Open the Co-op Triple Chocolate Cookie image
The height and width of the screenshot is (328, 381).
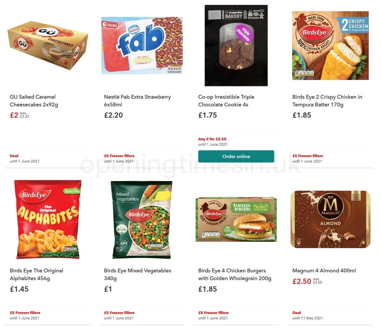tap(236, 45)
